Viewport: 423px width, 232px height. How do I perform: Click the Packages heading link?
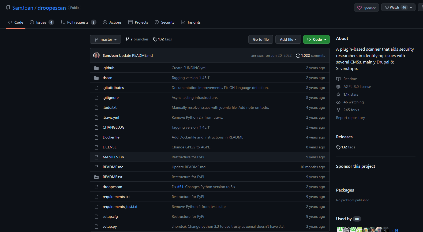[x=345, y=190]
